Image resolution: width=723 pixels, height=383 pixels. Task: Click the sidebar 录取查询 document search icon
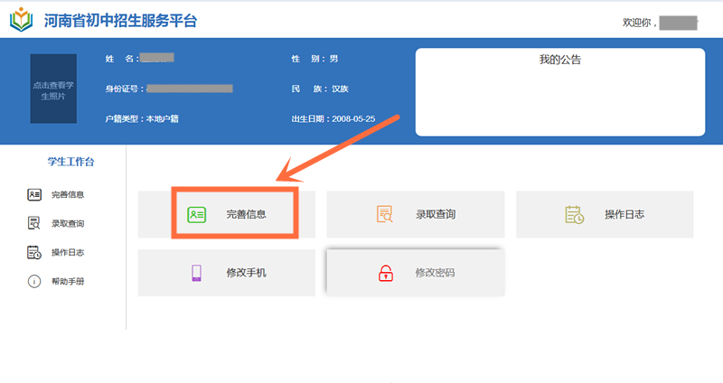34,223
